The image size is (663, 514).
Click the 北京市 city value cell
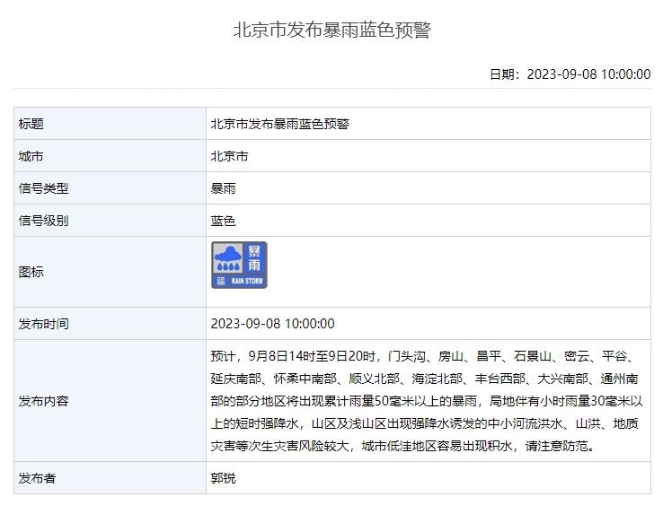tap(229, 156)
